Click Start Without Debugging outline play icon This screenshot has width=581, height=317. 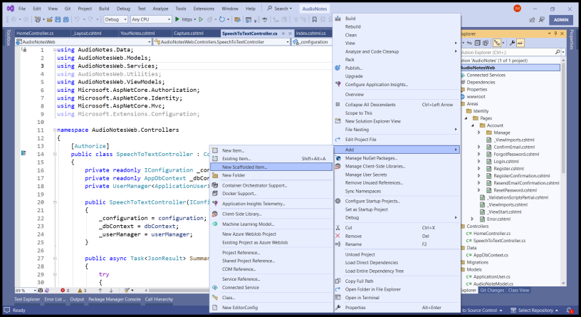pyautogui.click(x=201, y=19)
